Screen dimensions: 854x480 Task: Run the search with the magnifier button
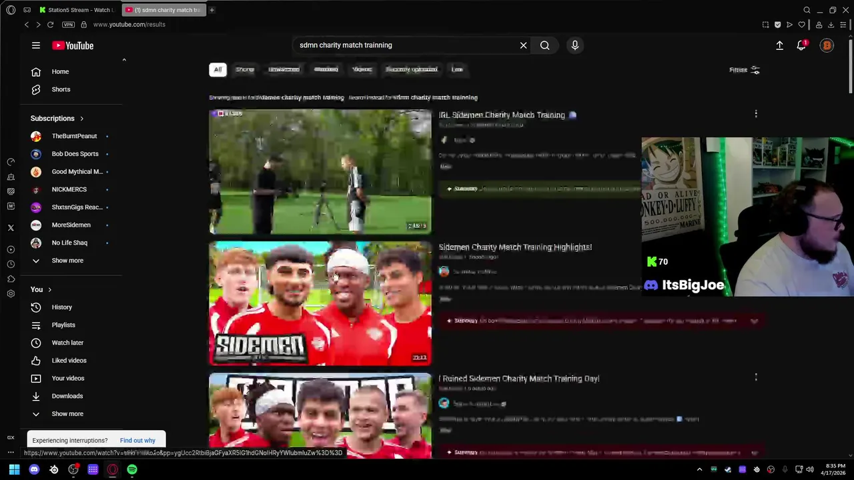545,45
